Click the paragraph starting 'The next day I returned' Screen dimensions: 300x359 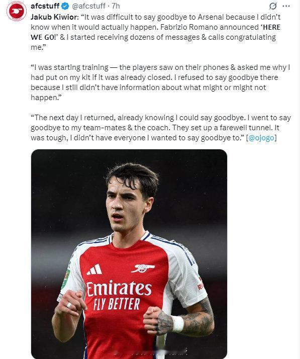click(x=161, y=128)
